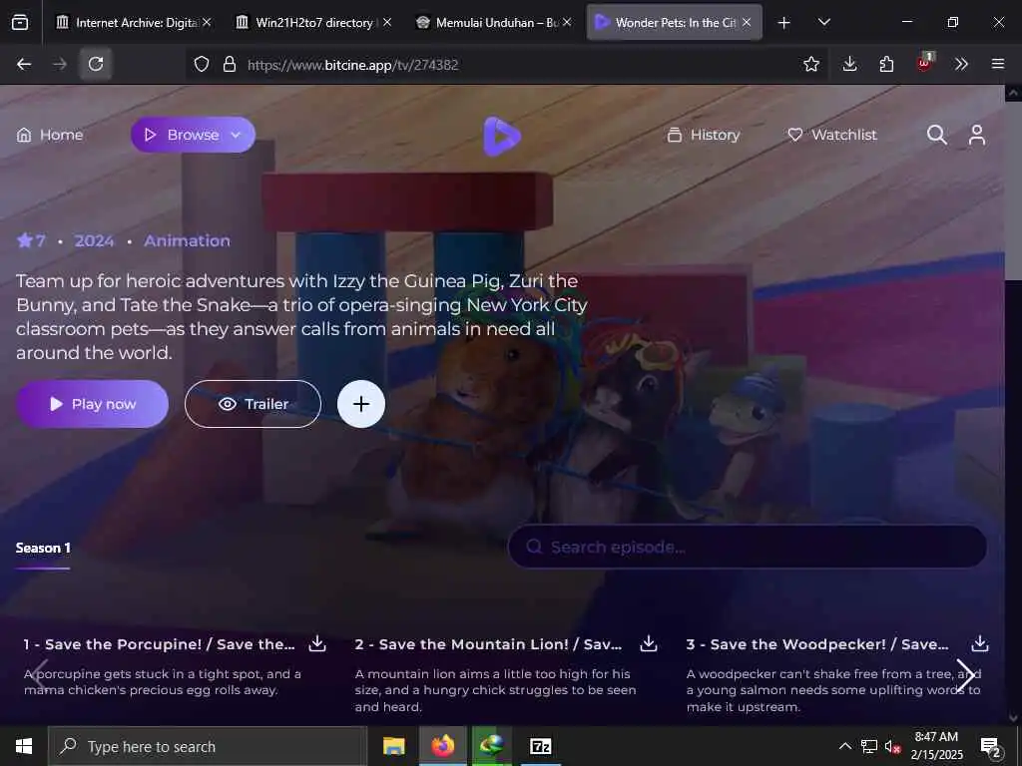Show next episodes with right arrow
The width and height of the screenshot is (1022, 766).
(965, 675)
